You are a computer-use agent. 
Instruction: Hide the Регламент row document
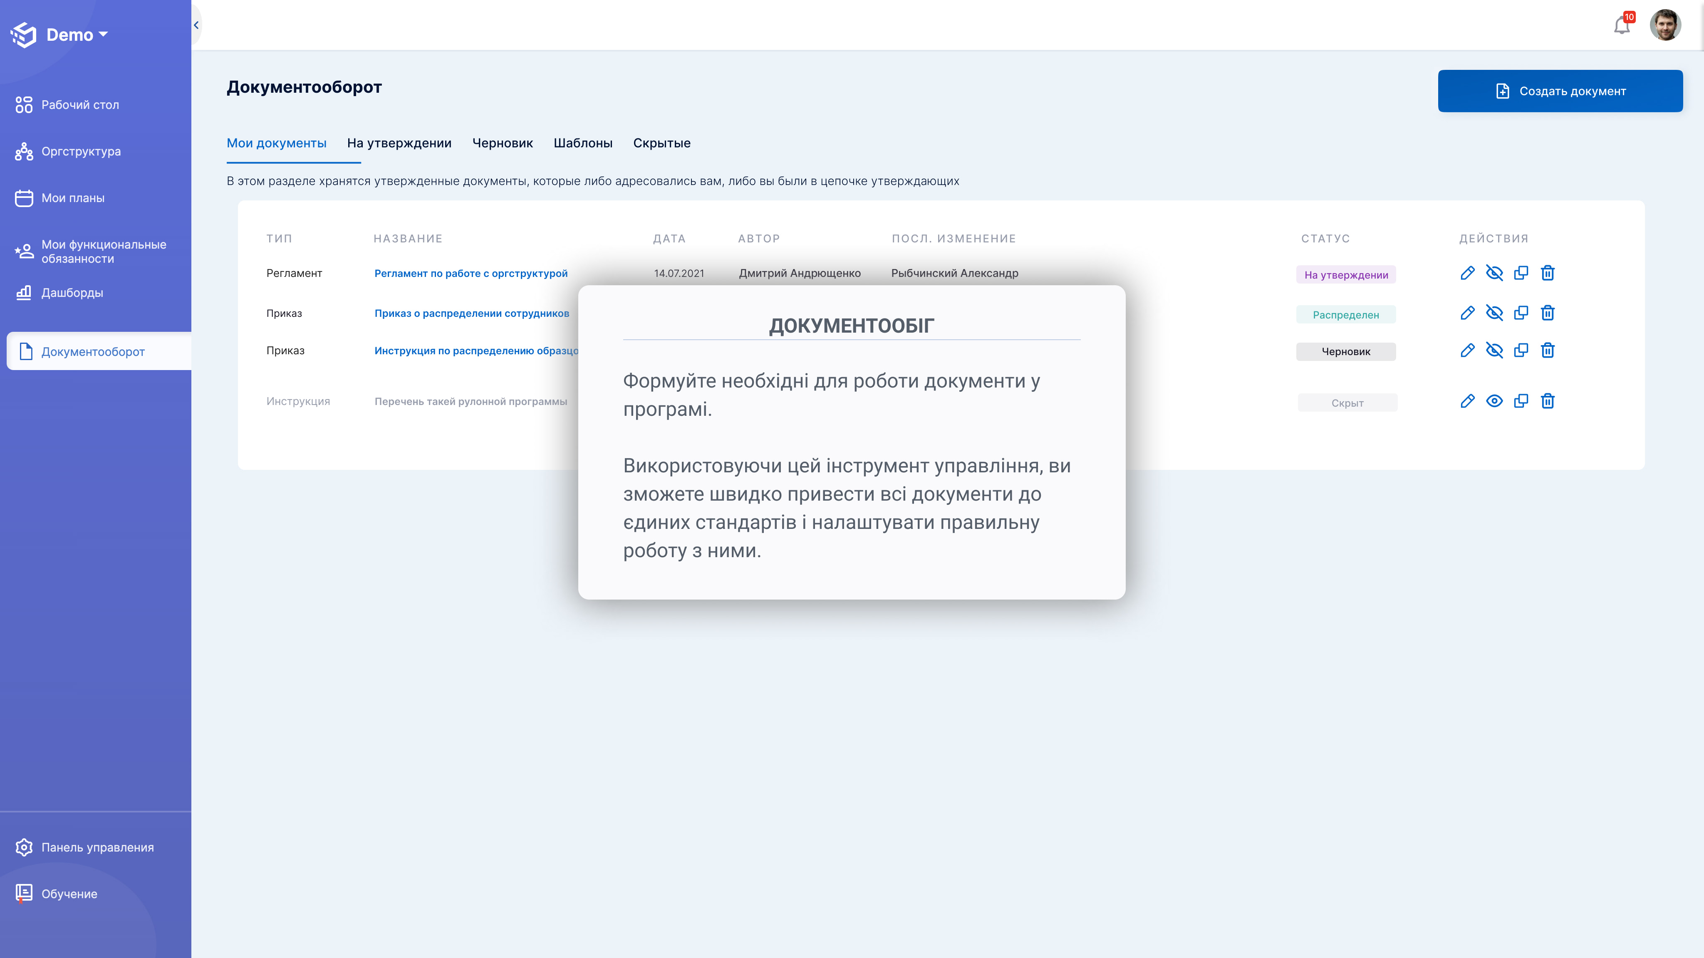coord(1494,273)
